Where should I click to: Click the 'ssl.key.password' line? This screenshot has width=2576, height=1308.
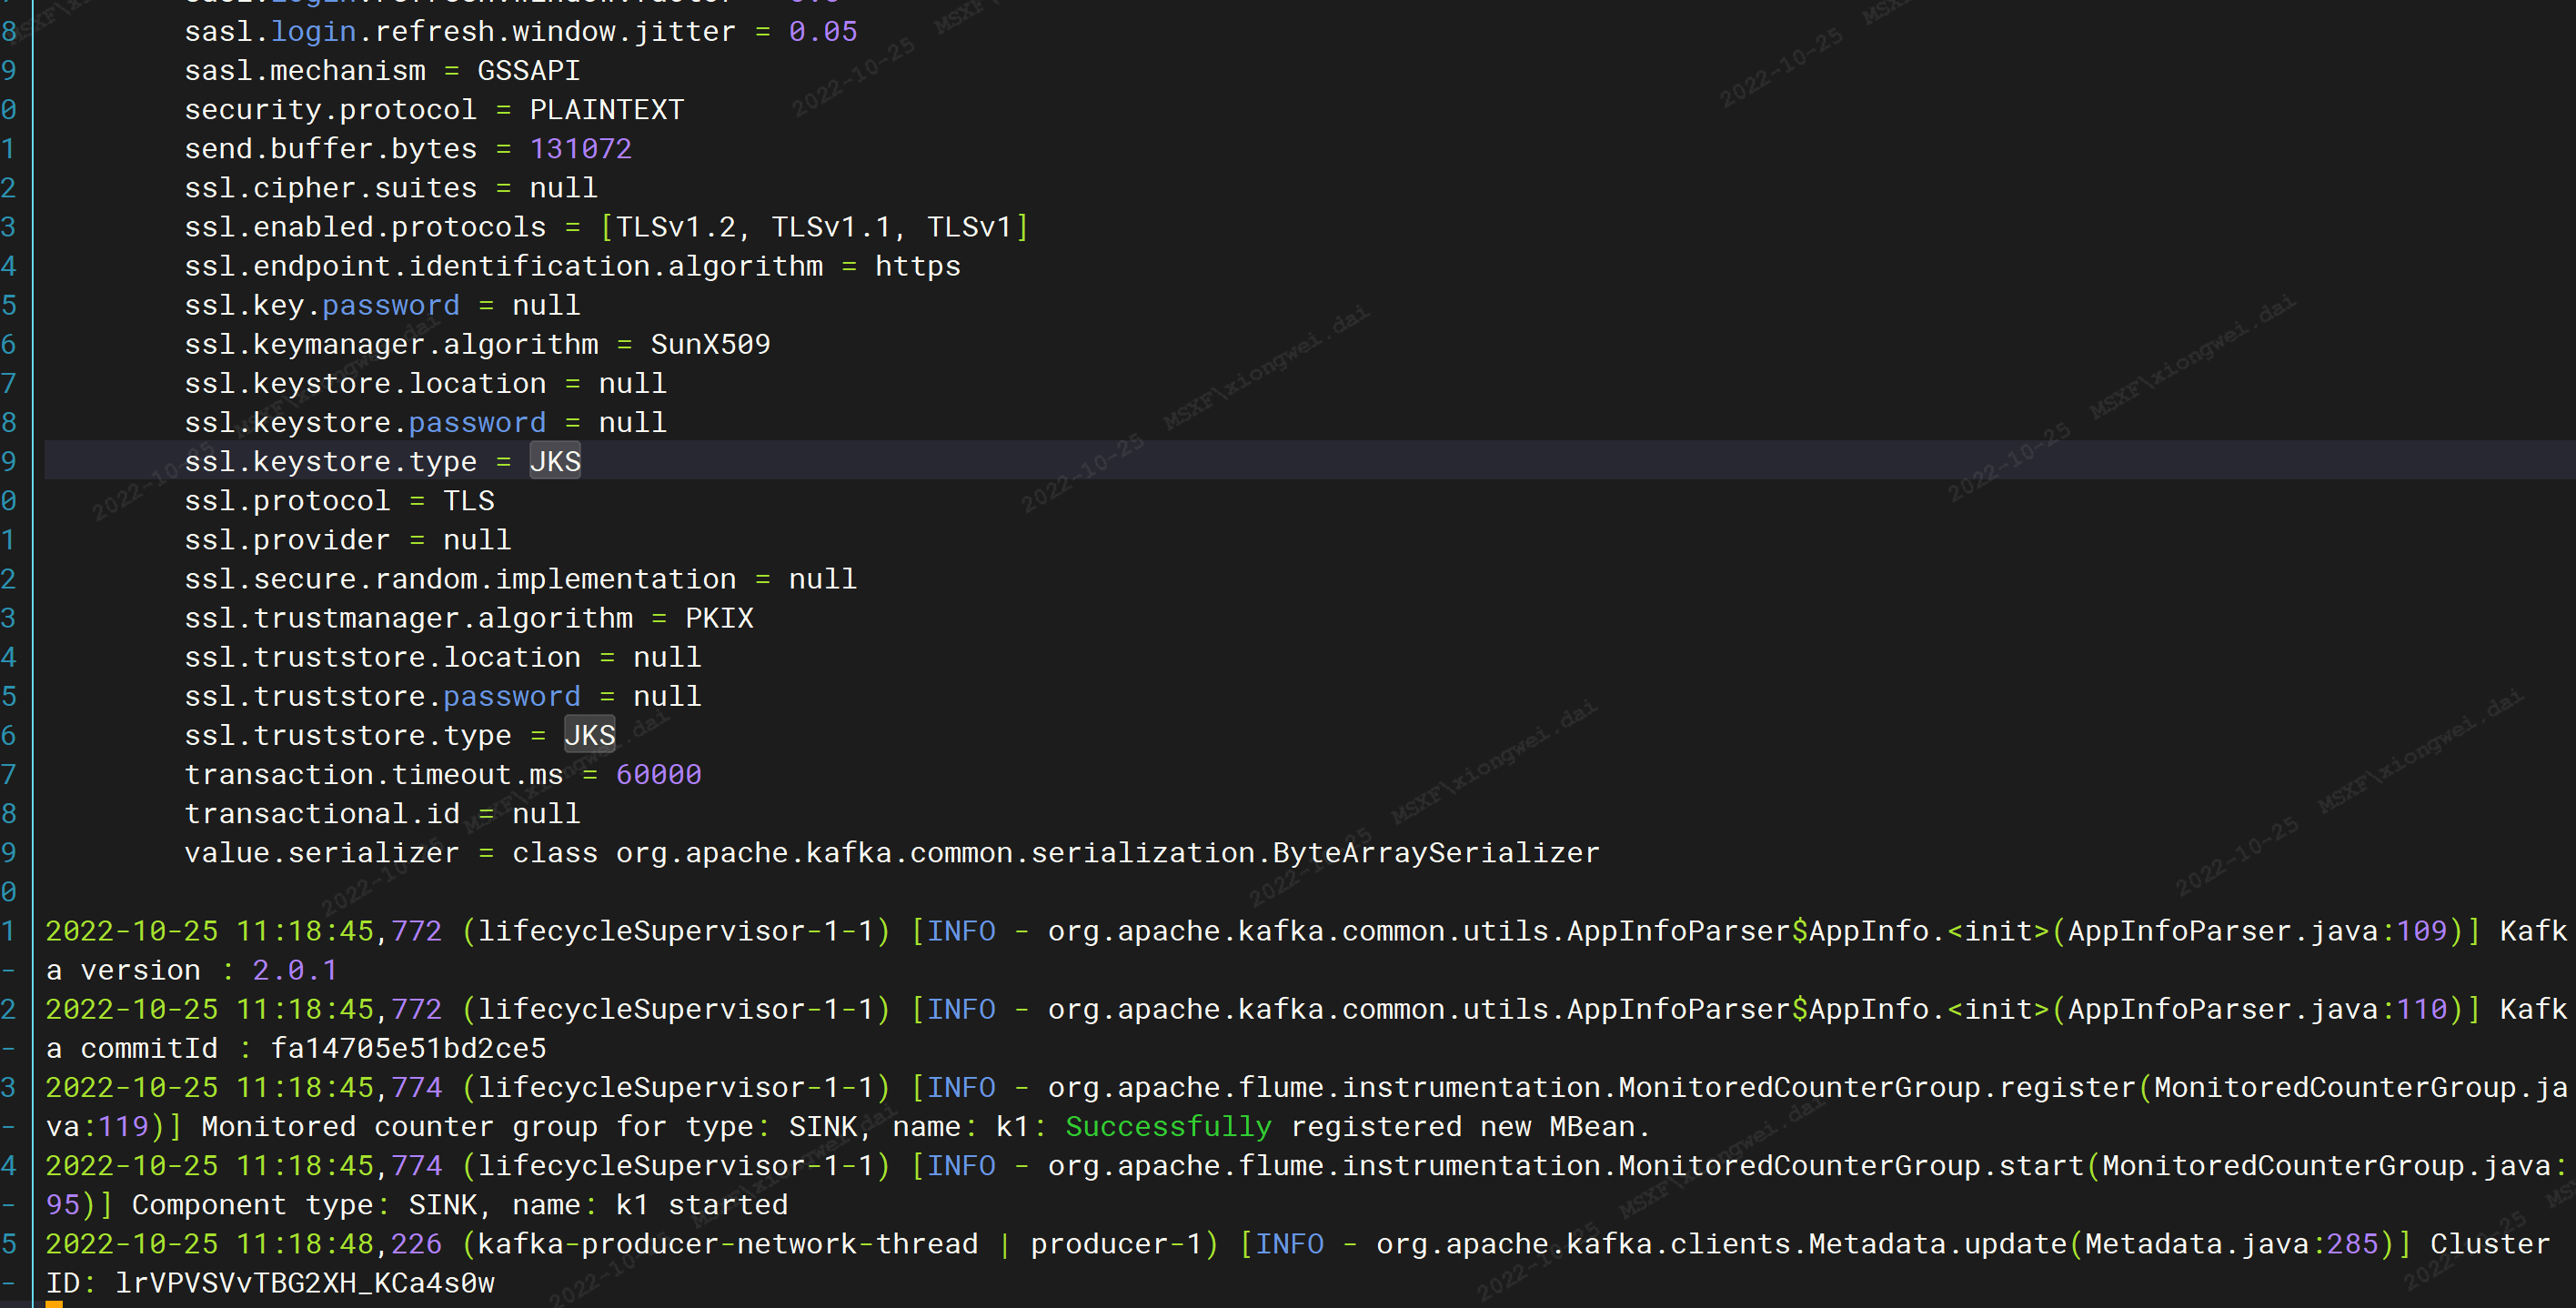pyautogui.click(x=382, y=305)
